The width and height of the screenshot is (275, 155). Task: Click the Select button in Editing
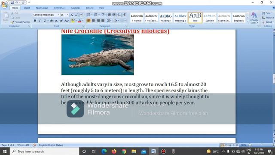pos(268,22)
